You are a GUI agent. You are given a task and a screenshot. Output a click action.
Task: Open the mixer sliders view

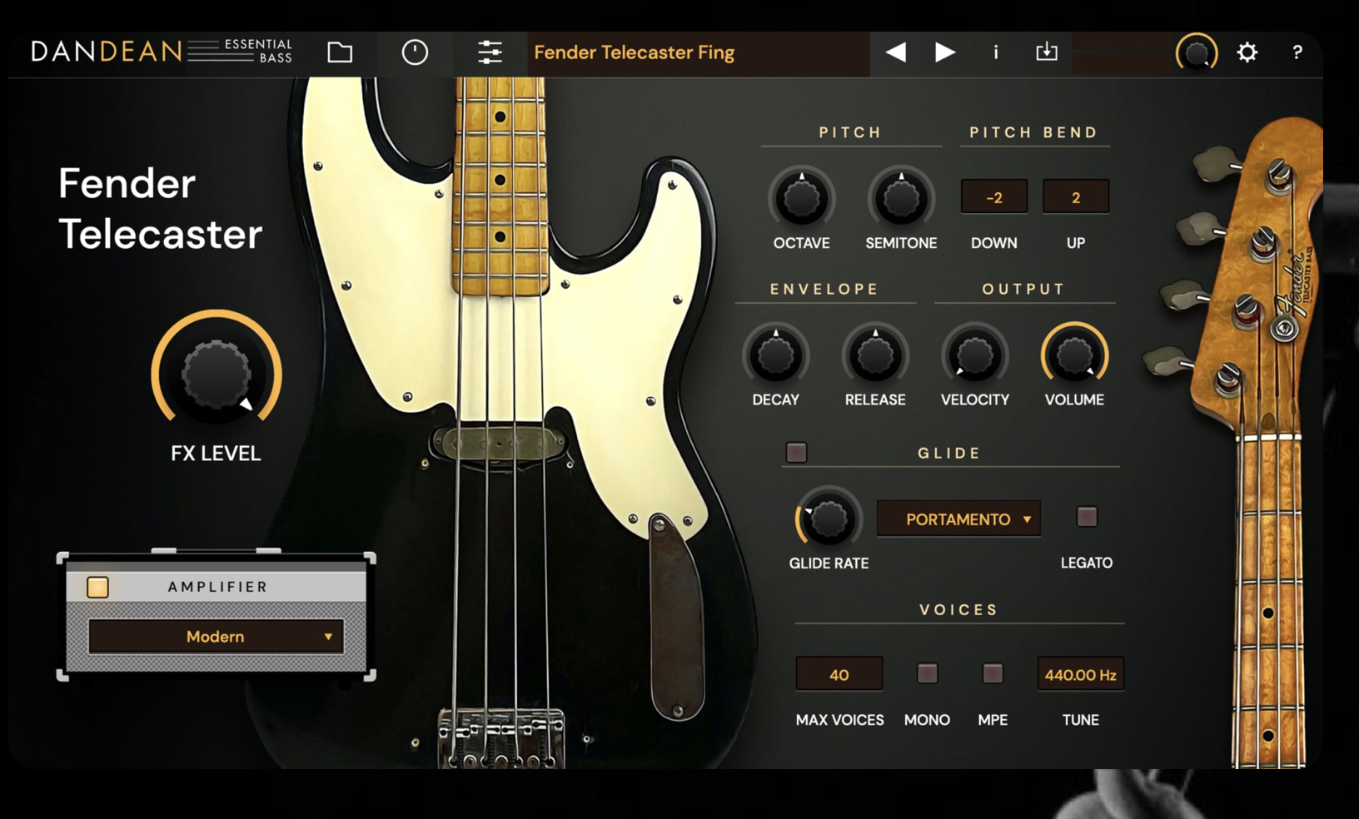pyautogui.click(x=490, y=52)
